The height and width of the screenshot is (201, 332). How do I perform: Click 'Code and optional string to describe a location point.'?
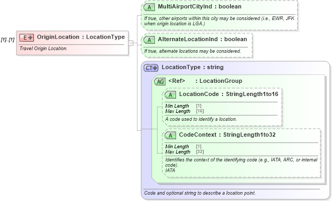pyautogui.click(x=200, y=193)
